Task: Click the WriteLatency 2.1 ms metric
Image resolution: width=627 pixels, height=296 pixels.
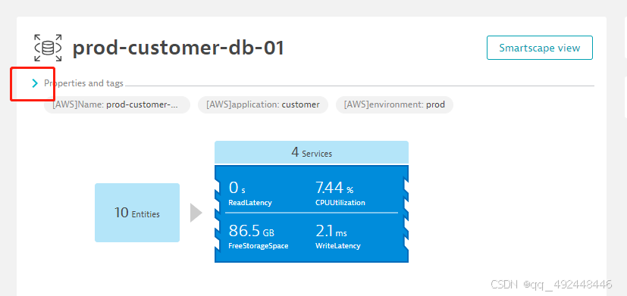Action: (x=338, y=237)
